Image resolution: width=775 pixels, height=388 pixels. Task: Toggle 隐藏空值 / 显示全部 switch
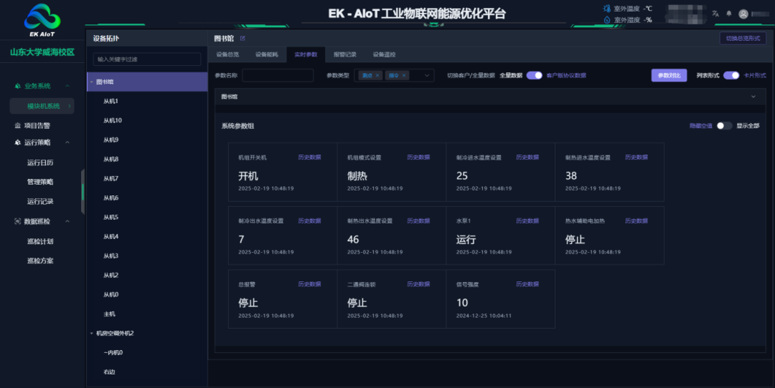tap(724, 126)
